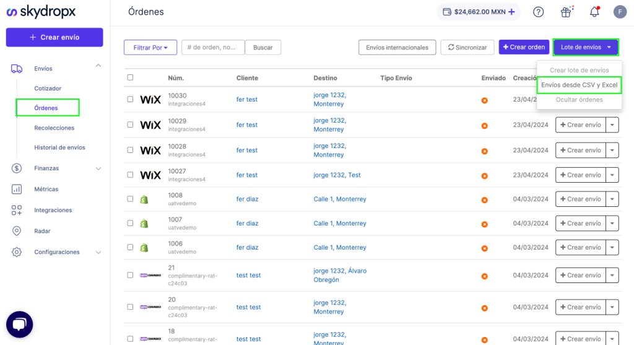
Task: Click the Crear orden button
Action: click(524, 48)
